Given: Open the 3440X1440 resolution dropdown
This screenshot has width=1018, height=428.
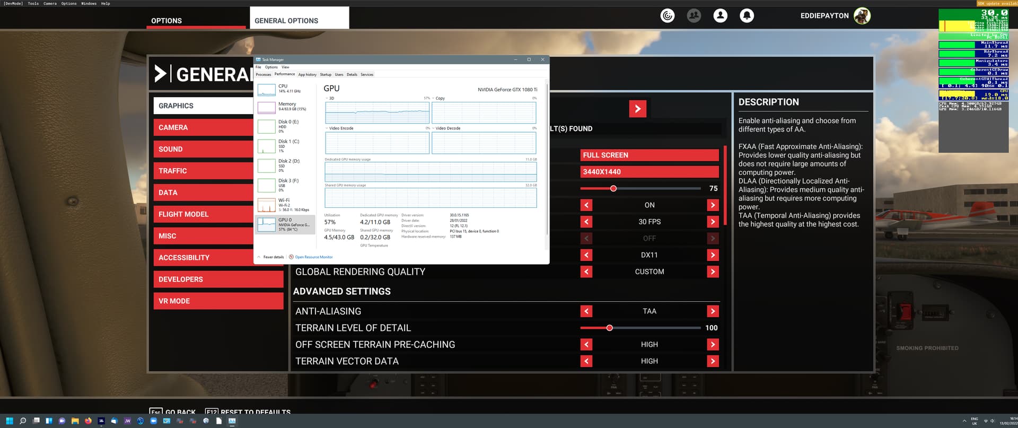Looking at the screenshot, I should pos(650,172).
